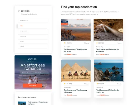Click Mexico City label on cave card
138x105 pixels.
[x=100, y=47]
